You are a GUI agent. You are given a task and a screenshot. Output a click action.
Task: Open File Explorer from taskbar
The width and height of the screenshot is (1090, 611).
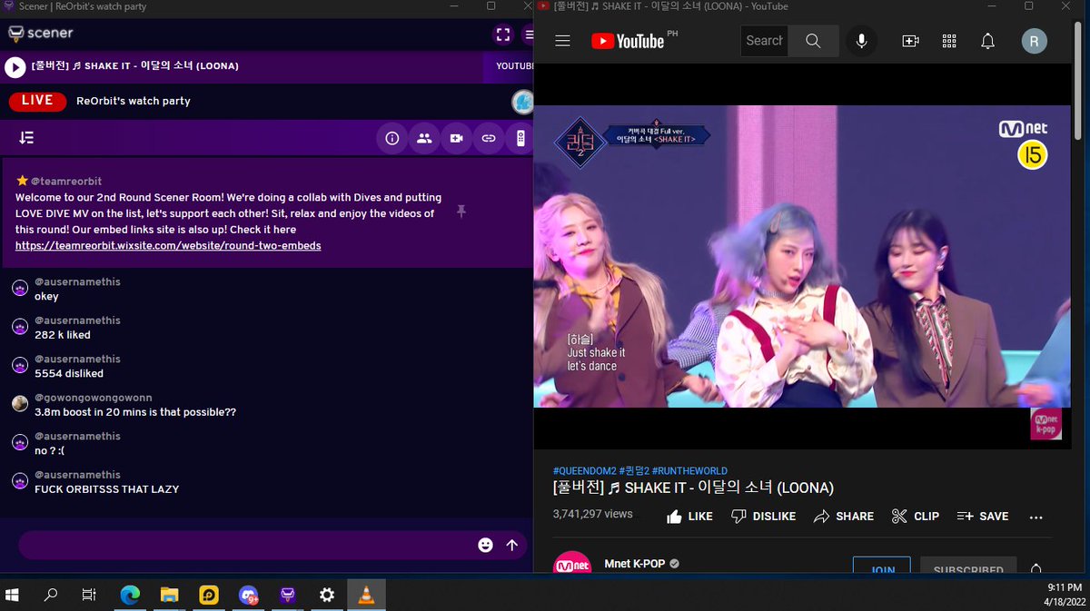point(169,595)
